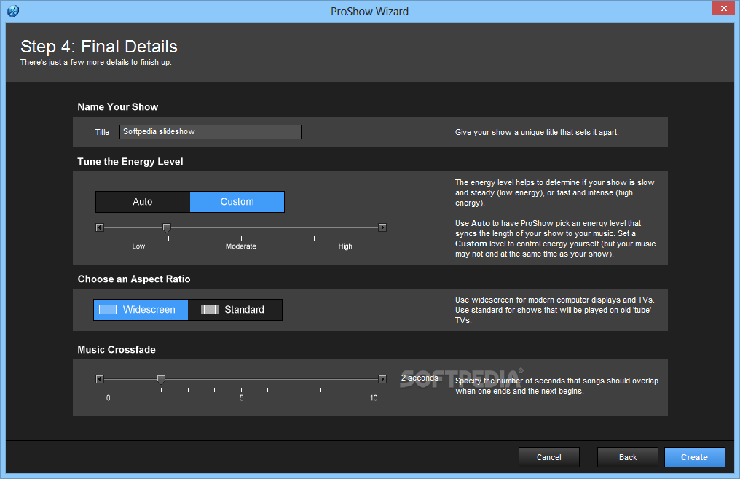Click the 'Title' field label

tap(102, 132)
